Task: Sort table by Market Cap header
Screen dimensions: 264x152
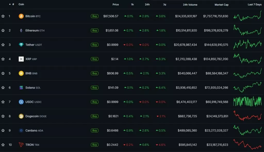Action: [221, 5]
